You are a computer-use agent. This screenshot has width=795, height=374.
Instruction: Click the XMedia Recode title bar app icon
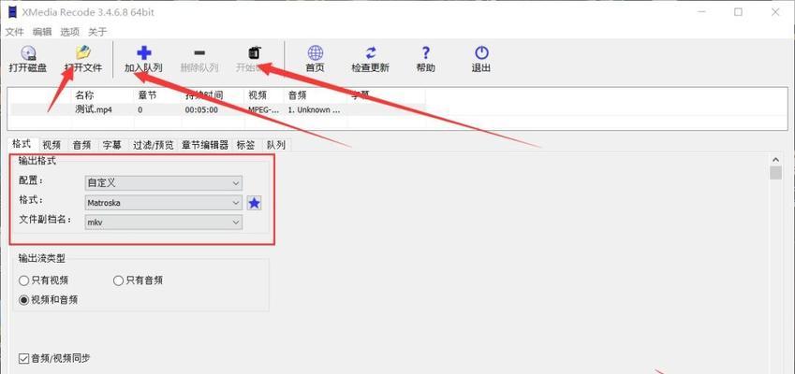coord(13,12)
